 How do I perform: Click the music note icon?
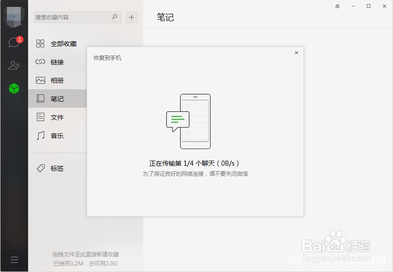pos(41,135)
